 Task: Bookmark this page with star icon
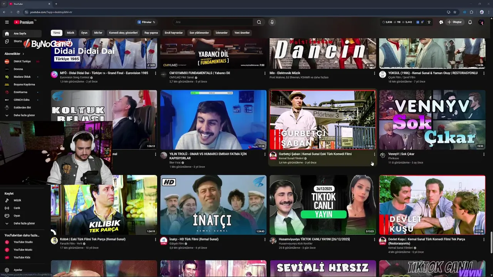coord(455,12)
